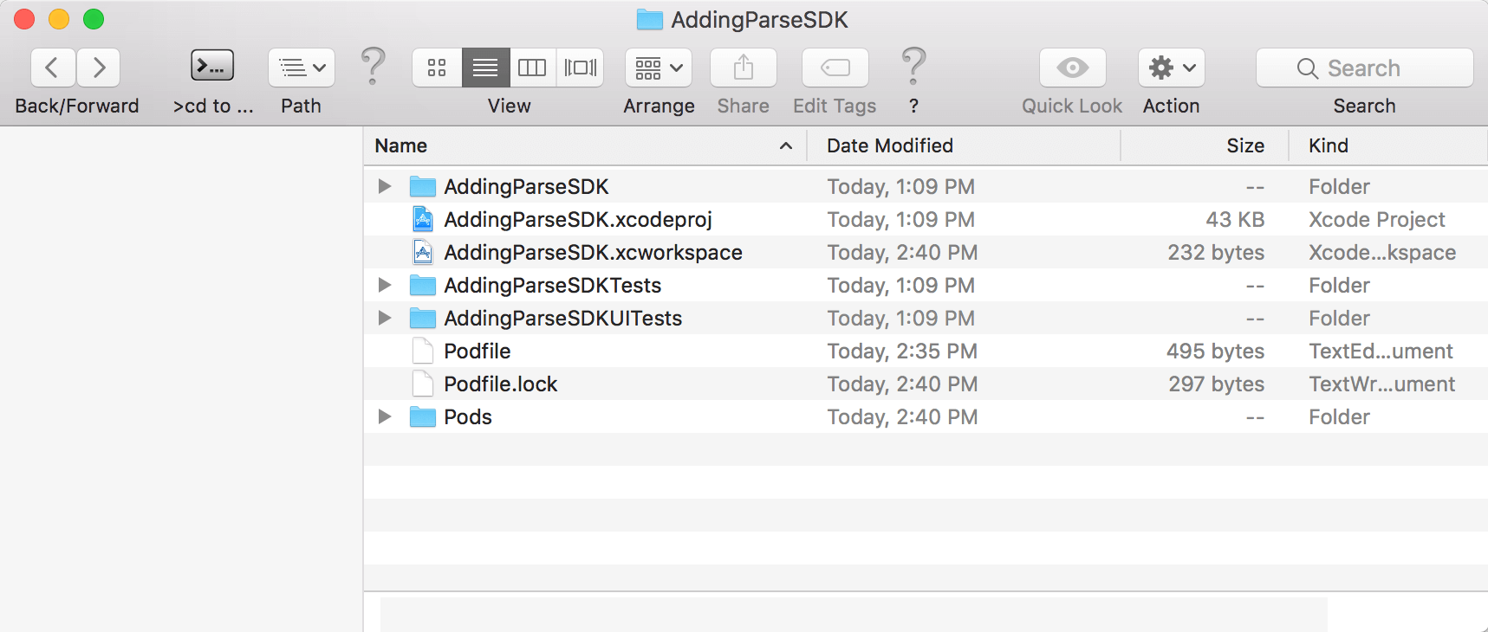Open Terminal with cd to button
The height and width of the screenshot is (632, 1488).
pos(212,67)
